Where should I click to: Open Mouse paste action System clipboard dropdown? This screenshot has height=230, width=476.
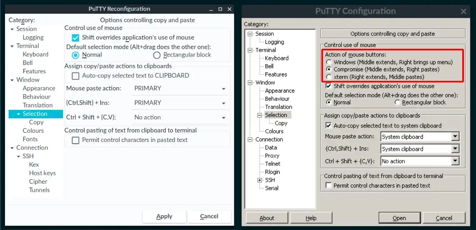point(420,137)
